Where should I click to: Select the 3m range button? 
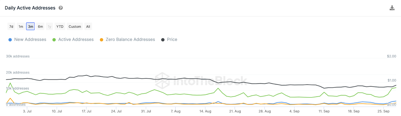point(31,27)
